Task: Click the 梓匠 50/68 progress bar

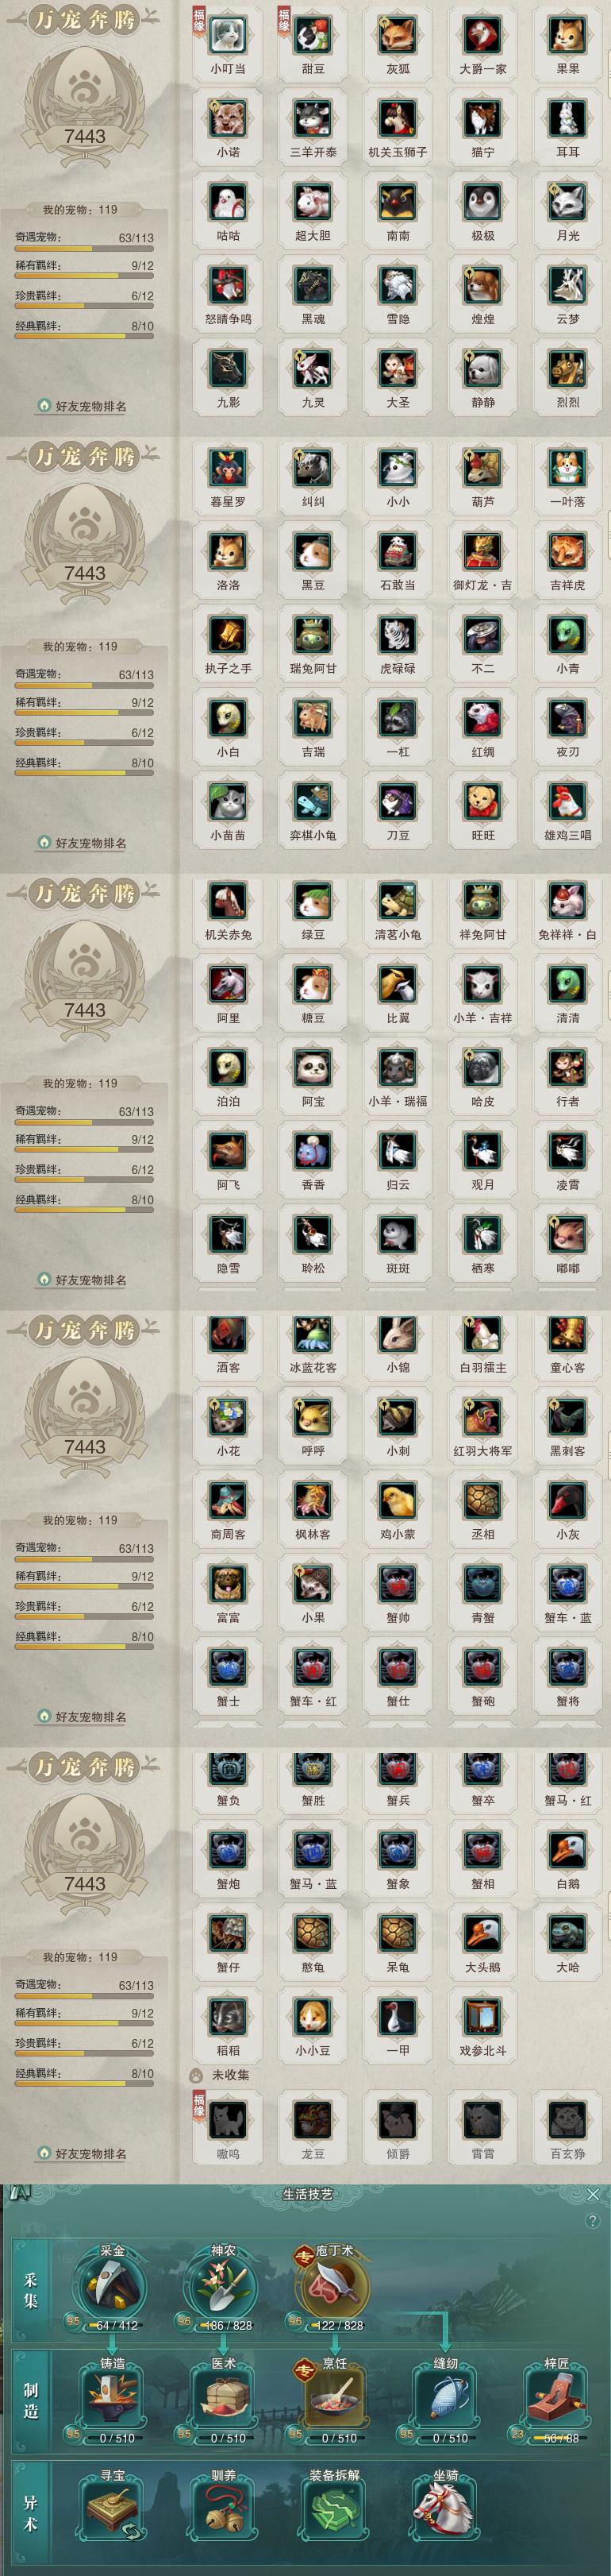Action: (x=561, y=2438)
